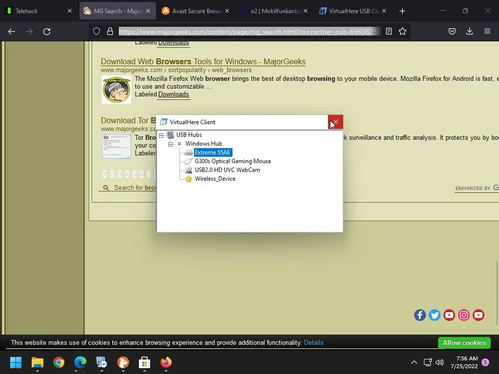Click the star icon beside Wireless_Device
This screenshot has width=499, height=374.
click(189, 179)
